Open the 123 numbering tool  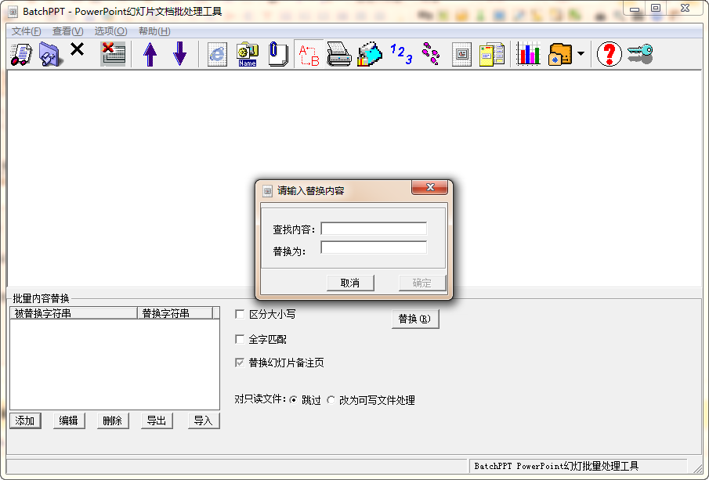pos(401,54)
